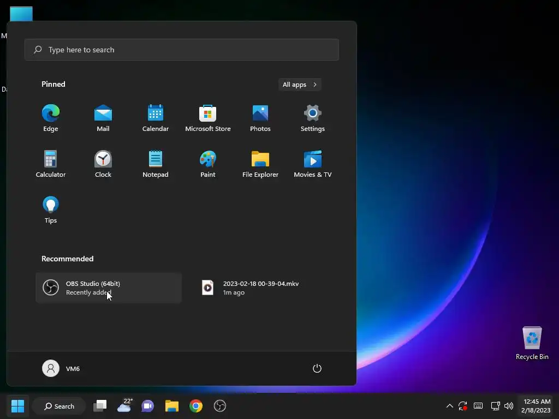Launch the Clock app
The image size is (559, 419).
click(x=103, y=164)
